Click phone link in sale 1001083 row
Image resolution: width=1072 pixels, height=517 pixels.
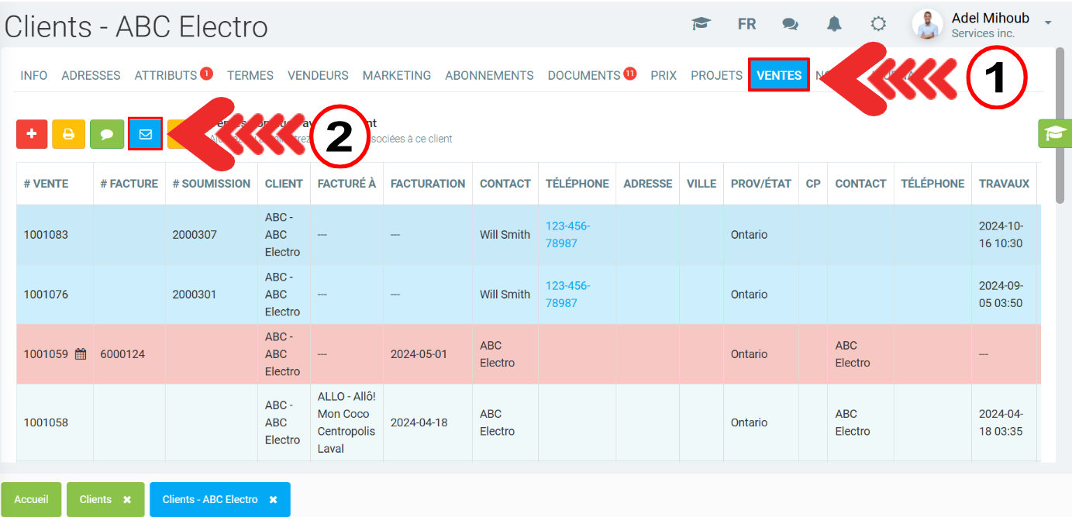(x=567, y=234)
